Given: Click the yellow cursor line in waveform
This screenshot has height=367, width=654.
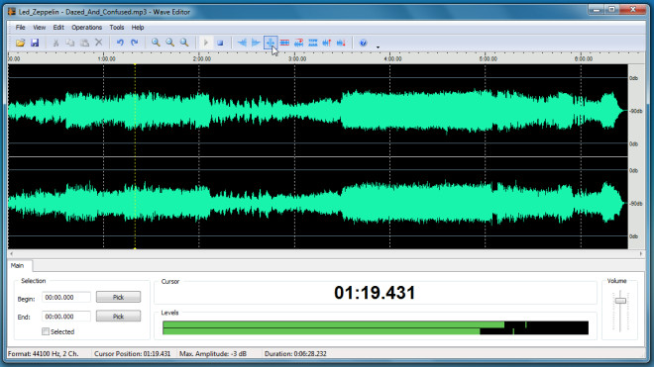Looking at the screenshot, I should tap(135, 156).
